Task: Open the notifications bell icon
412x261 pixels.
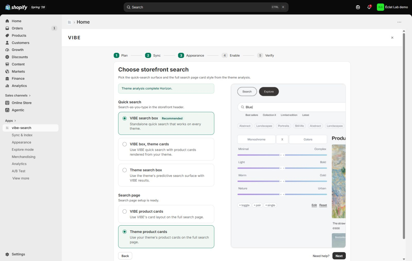Action: coord(369,7)
